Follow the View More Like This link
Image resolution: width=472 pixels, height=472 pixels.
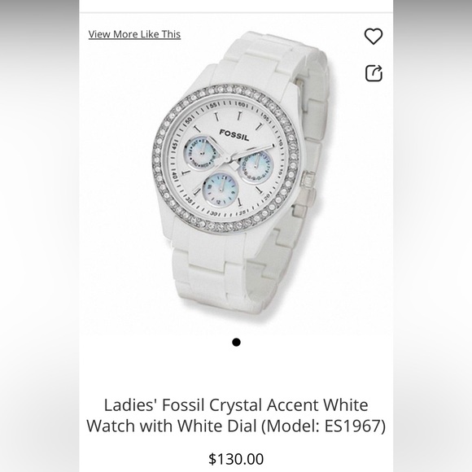coord(134,34)
